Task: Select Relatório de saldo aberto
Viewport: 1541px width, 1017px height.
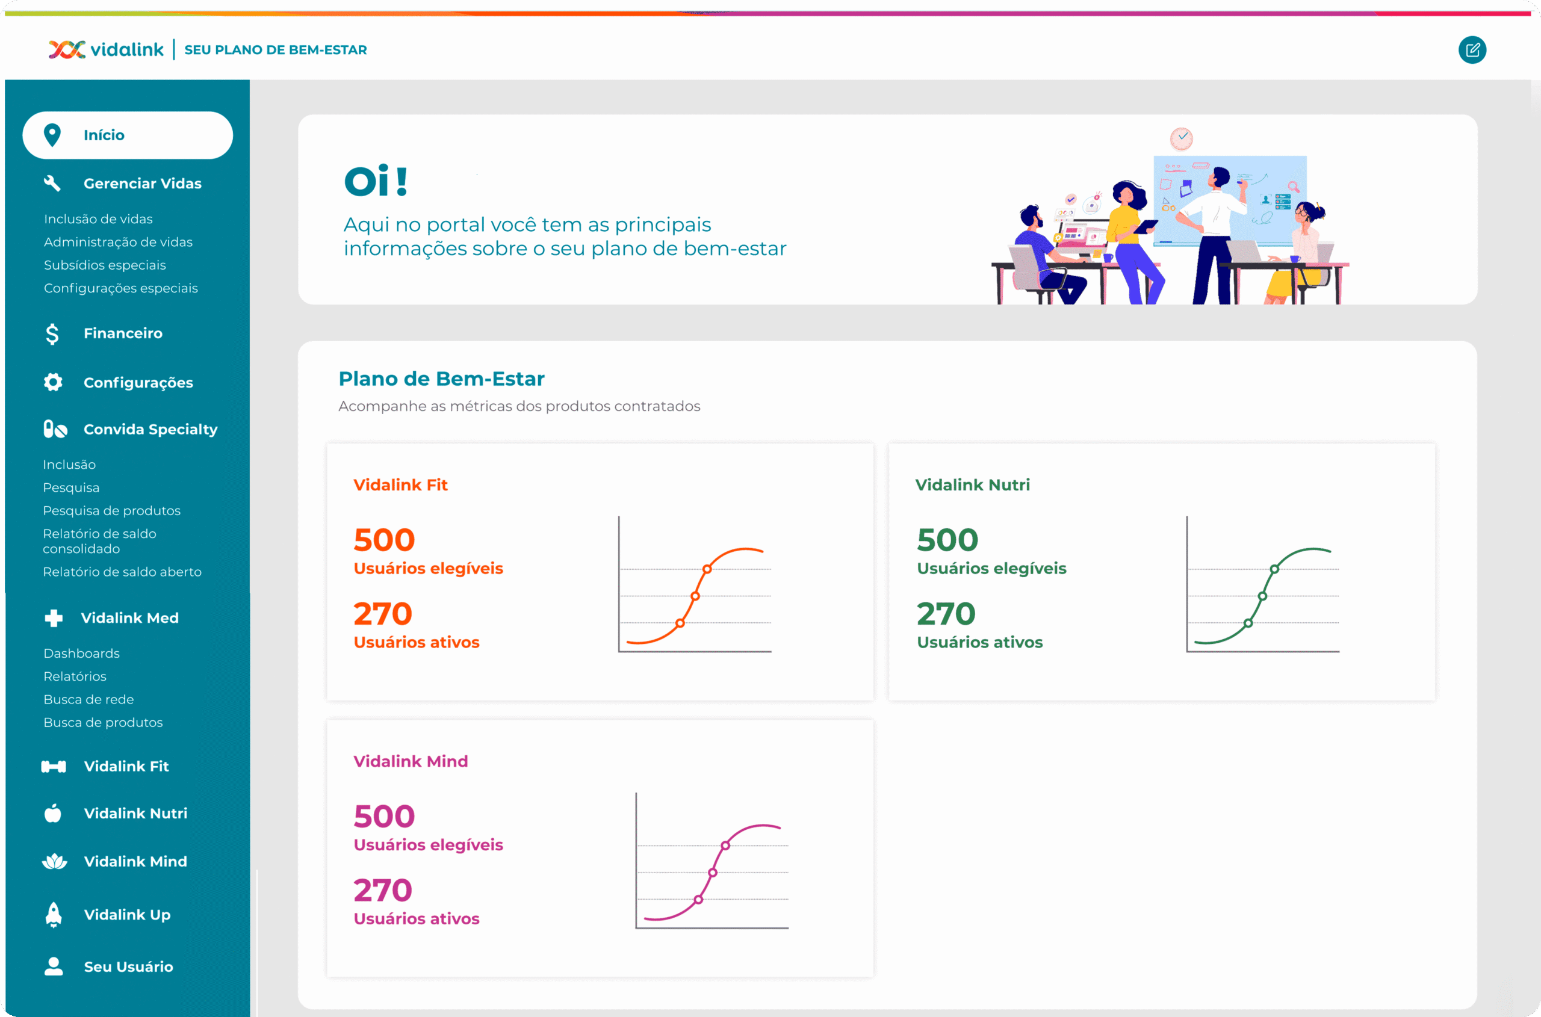Action: [122, 572]
